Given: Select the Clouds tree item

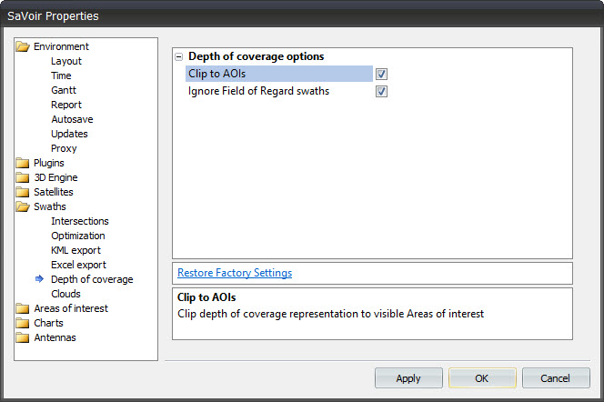Looking at the screenshot, I should coord(65,294).
